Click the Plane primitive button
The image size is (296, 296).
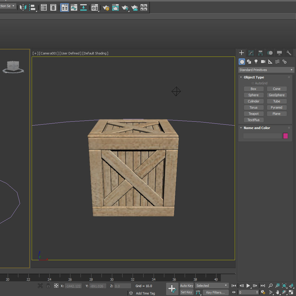[277, 114]
